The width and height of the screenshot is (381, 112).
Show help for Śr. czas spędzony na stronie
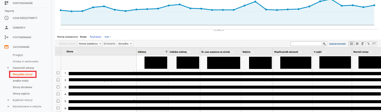tap(232, 52)
